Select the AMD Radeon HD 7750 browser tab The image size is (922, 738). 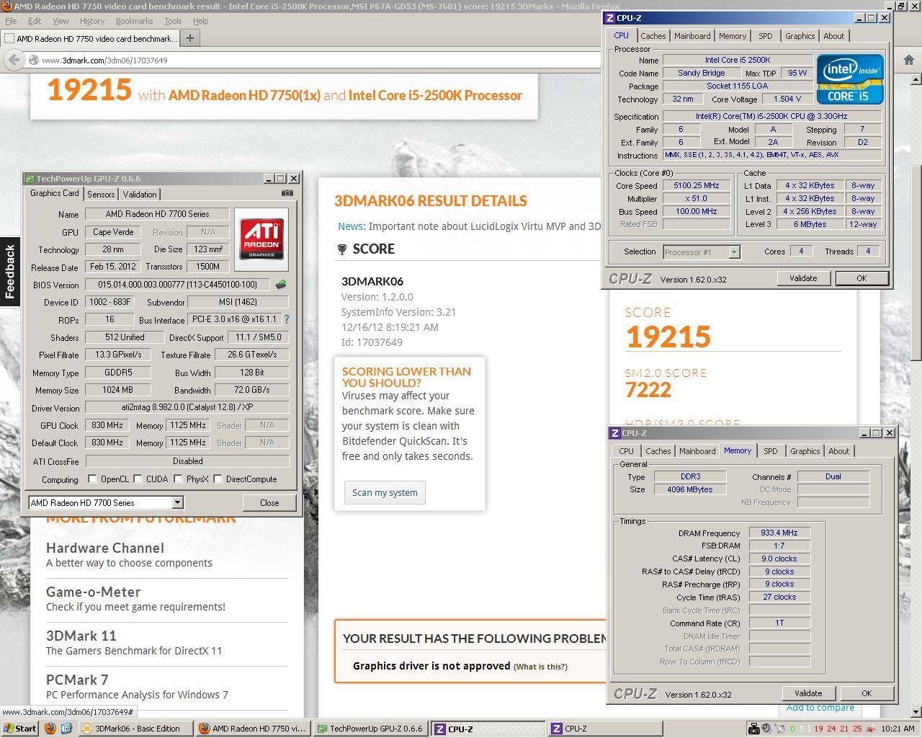[90, 38]
